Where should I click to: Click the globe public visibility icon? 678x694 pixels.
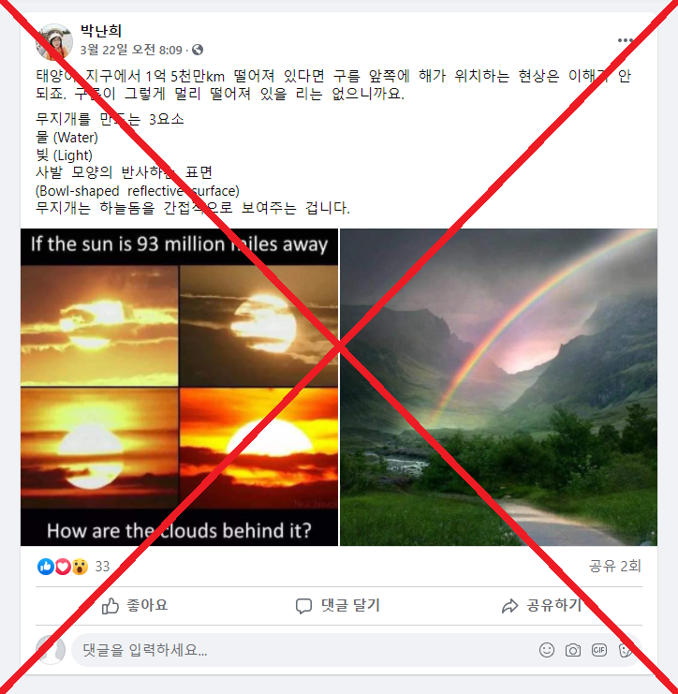[198, 50]
